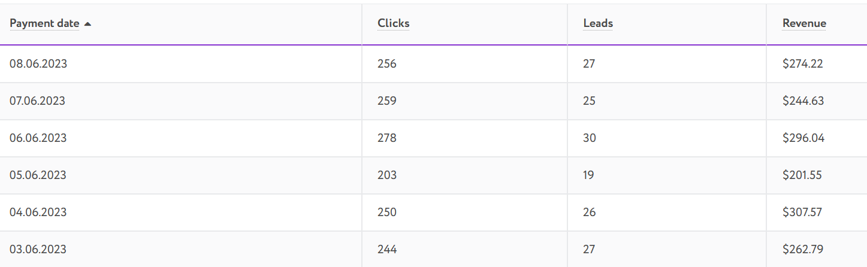This screenshot has width=867, height=267.
Task: Sort table by Leads column
Action: click(x=598, y=23)
